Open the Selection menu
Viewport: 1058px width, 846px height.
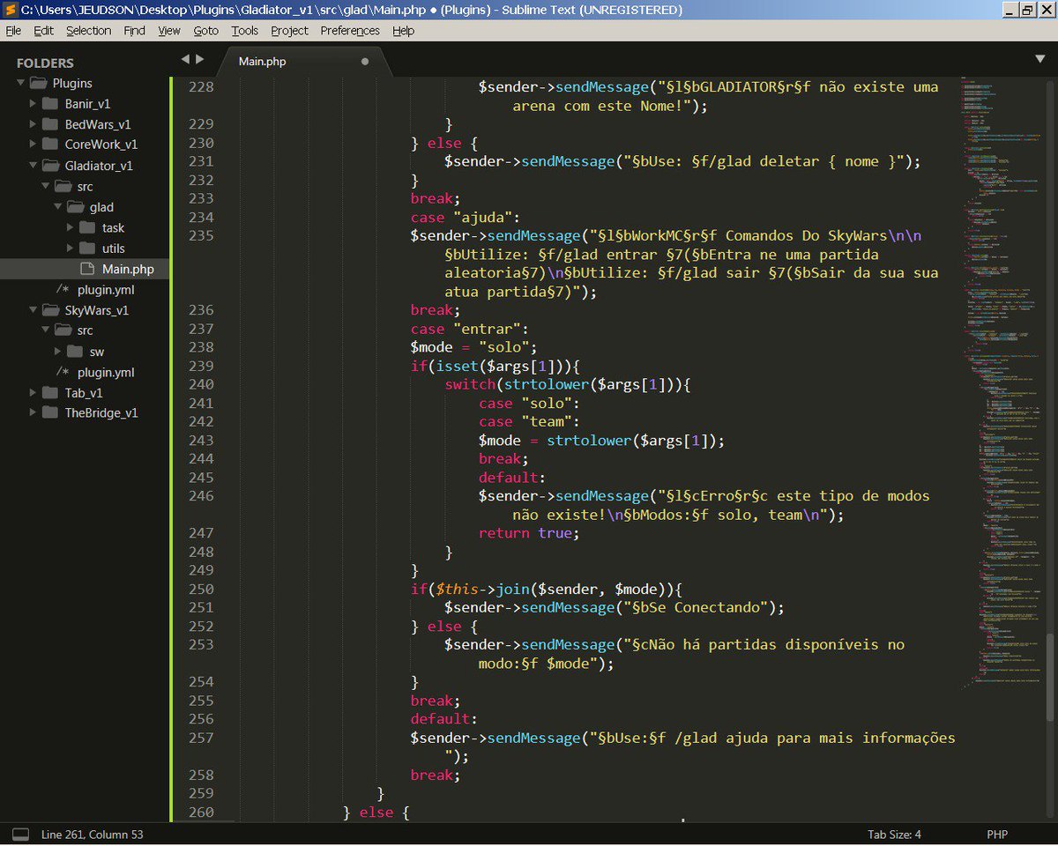pos(88,30)
